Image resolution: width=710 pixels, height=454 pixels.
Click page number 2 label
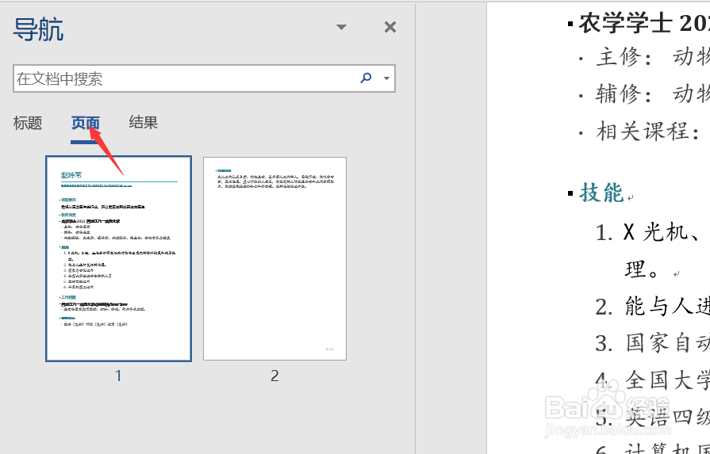point(274,376)
